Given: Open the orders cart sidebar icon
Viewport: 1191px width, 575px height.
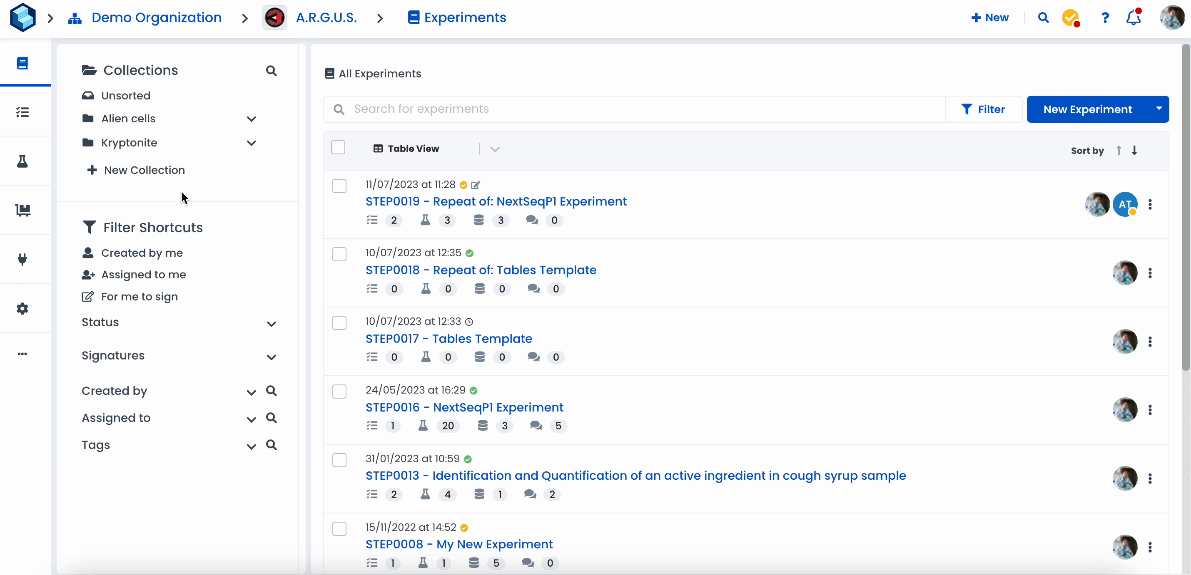Looking at the screenshot, I should 22,210.
